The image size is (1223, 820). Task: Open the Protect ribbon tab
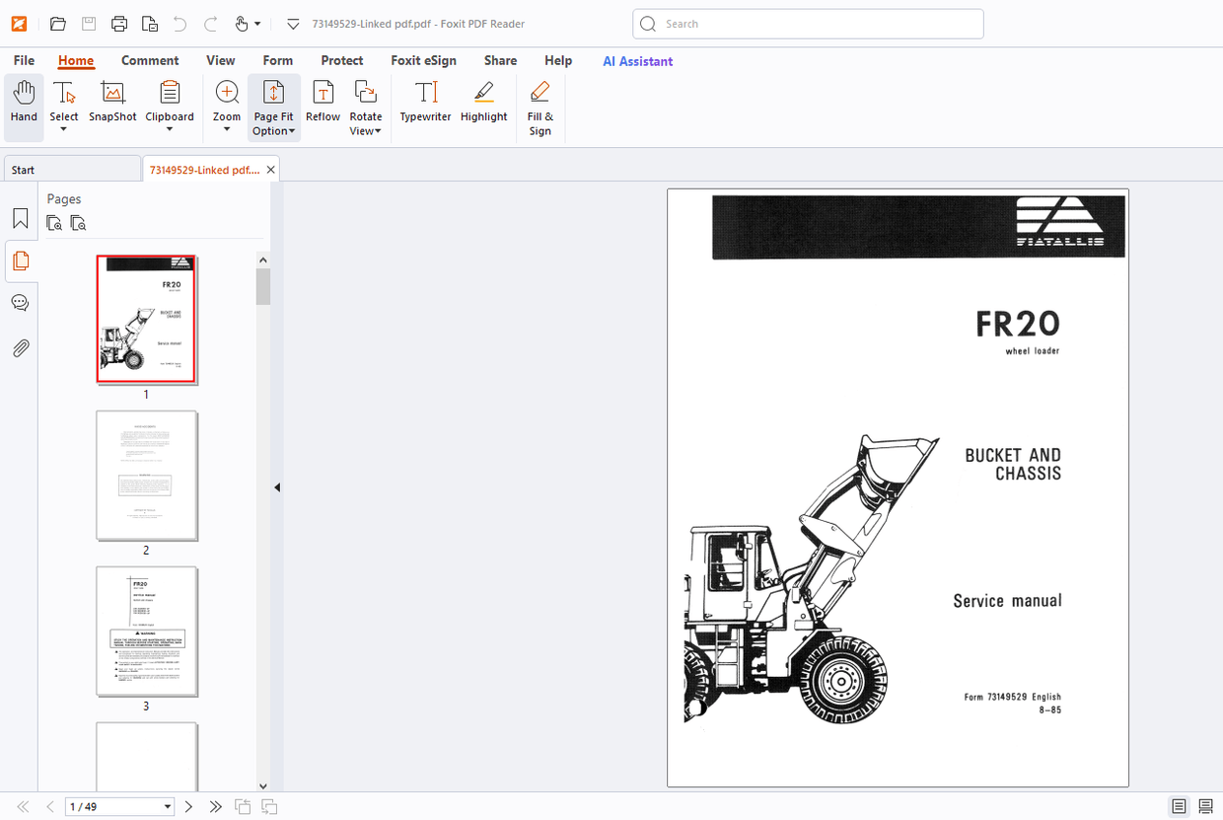pos(342,60)
